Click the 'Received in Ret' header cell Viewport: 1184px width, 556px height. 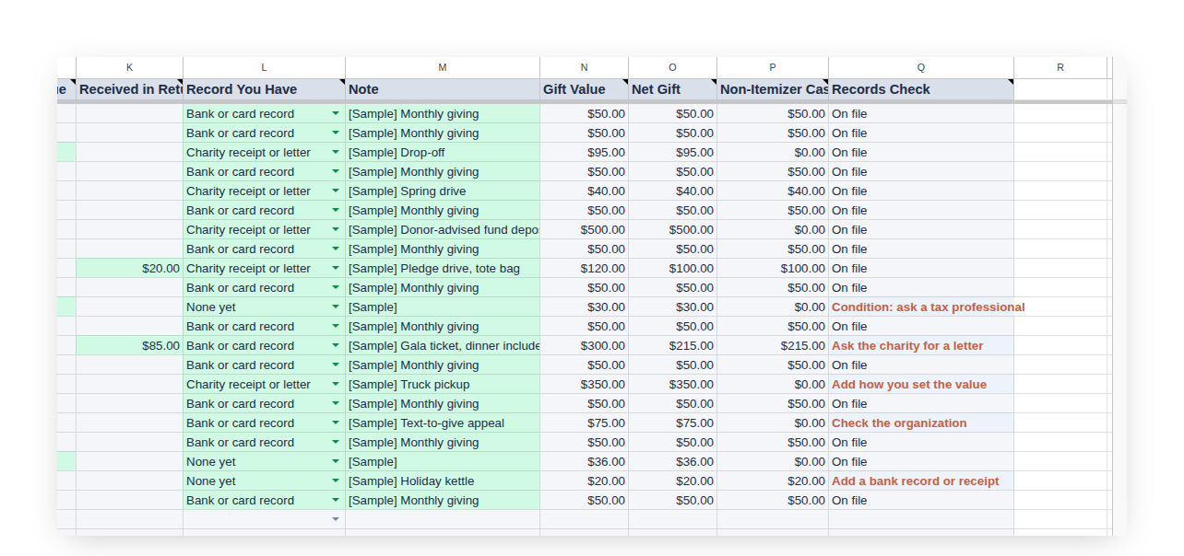click(x=129, y=89)
